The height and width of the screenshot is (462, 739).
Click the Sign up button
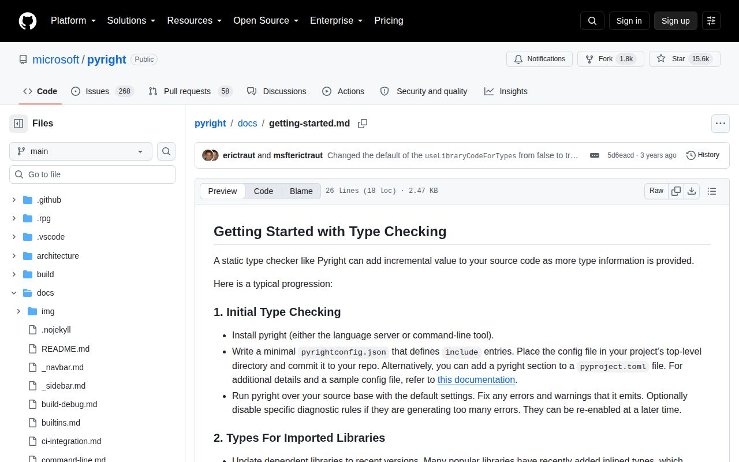coord(675,21)
